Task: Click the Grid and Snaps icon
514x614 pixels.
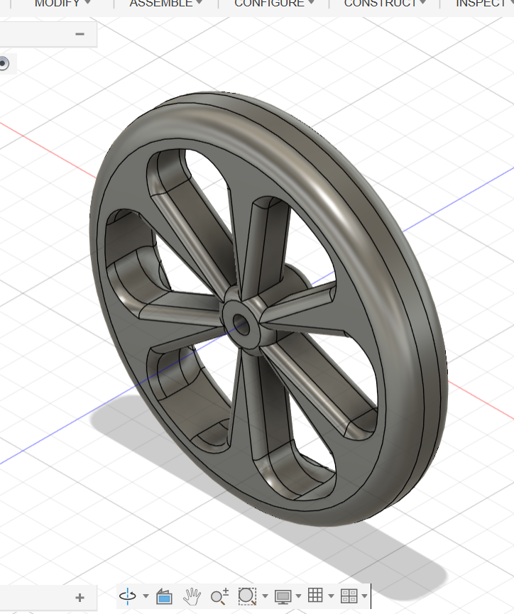Action: pos(315,596)
